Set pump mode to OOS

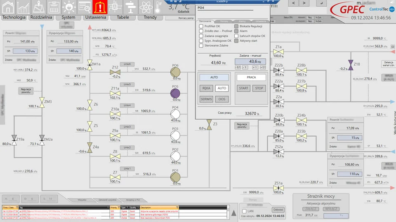coord(222,99)
